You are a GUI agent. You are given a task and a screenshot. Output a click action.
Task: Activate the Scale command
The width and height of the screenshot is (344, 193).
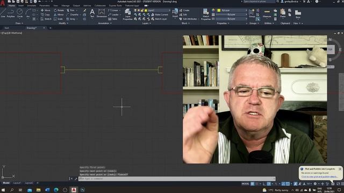(58, 19)
